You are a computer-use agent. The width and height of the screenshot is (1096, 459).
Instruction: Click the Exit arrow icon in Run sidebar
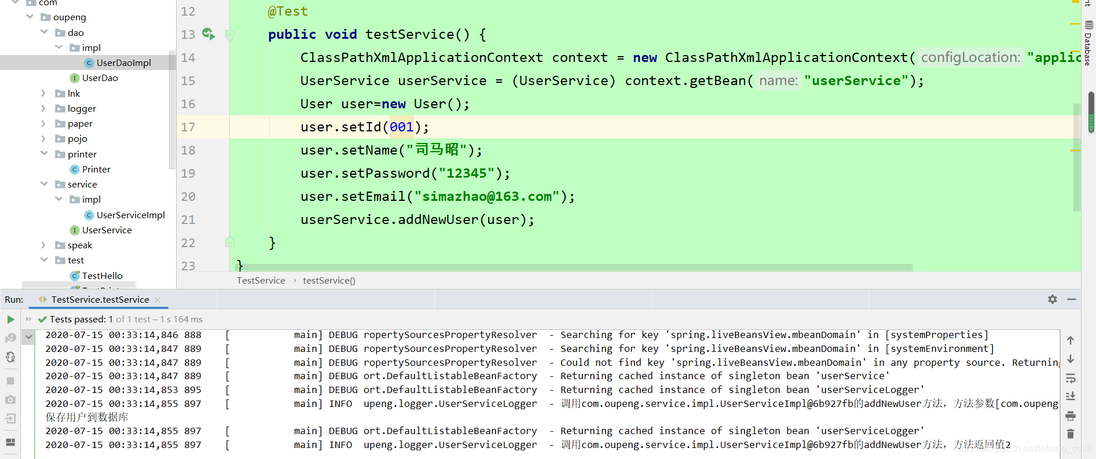[x=10, y=418]
